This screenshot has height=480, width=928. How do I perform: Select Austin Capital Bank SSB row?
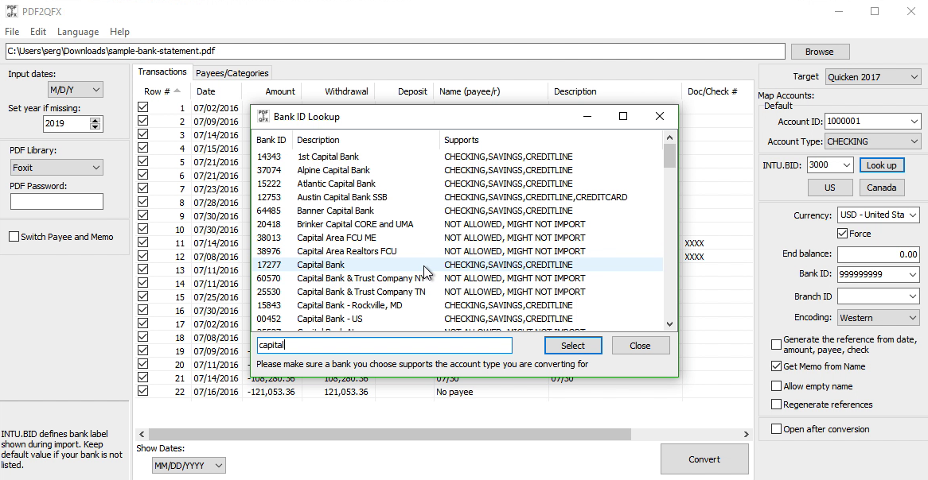pyautogui.click(x=458, y=197)
